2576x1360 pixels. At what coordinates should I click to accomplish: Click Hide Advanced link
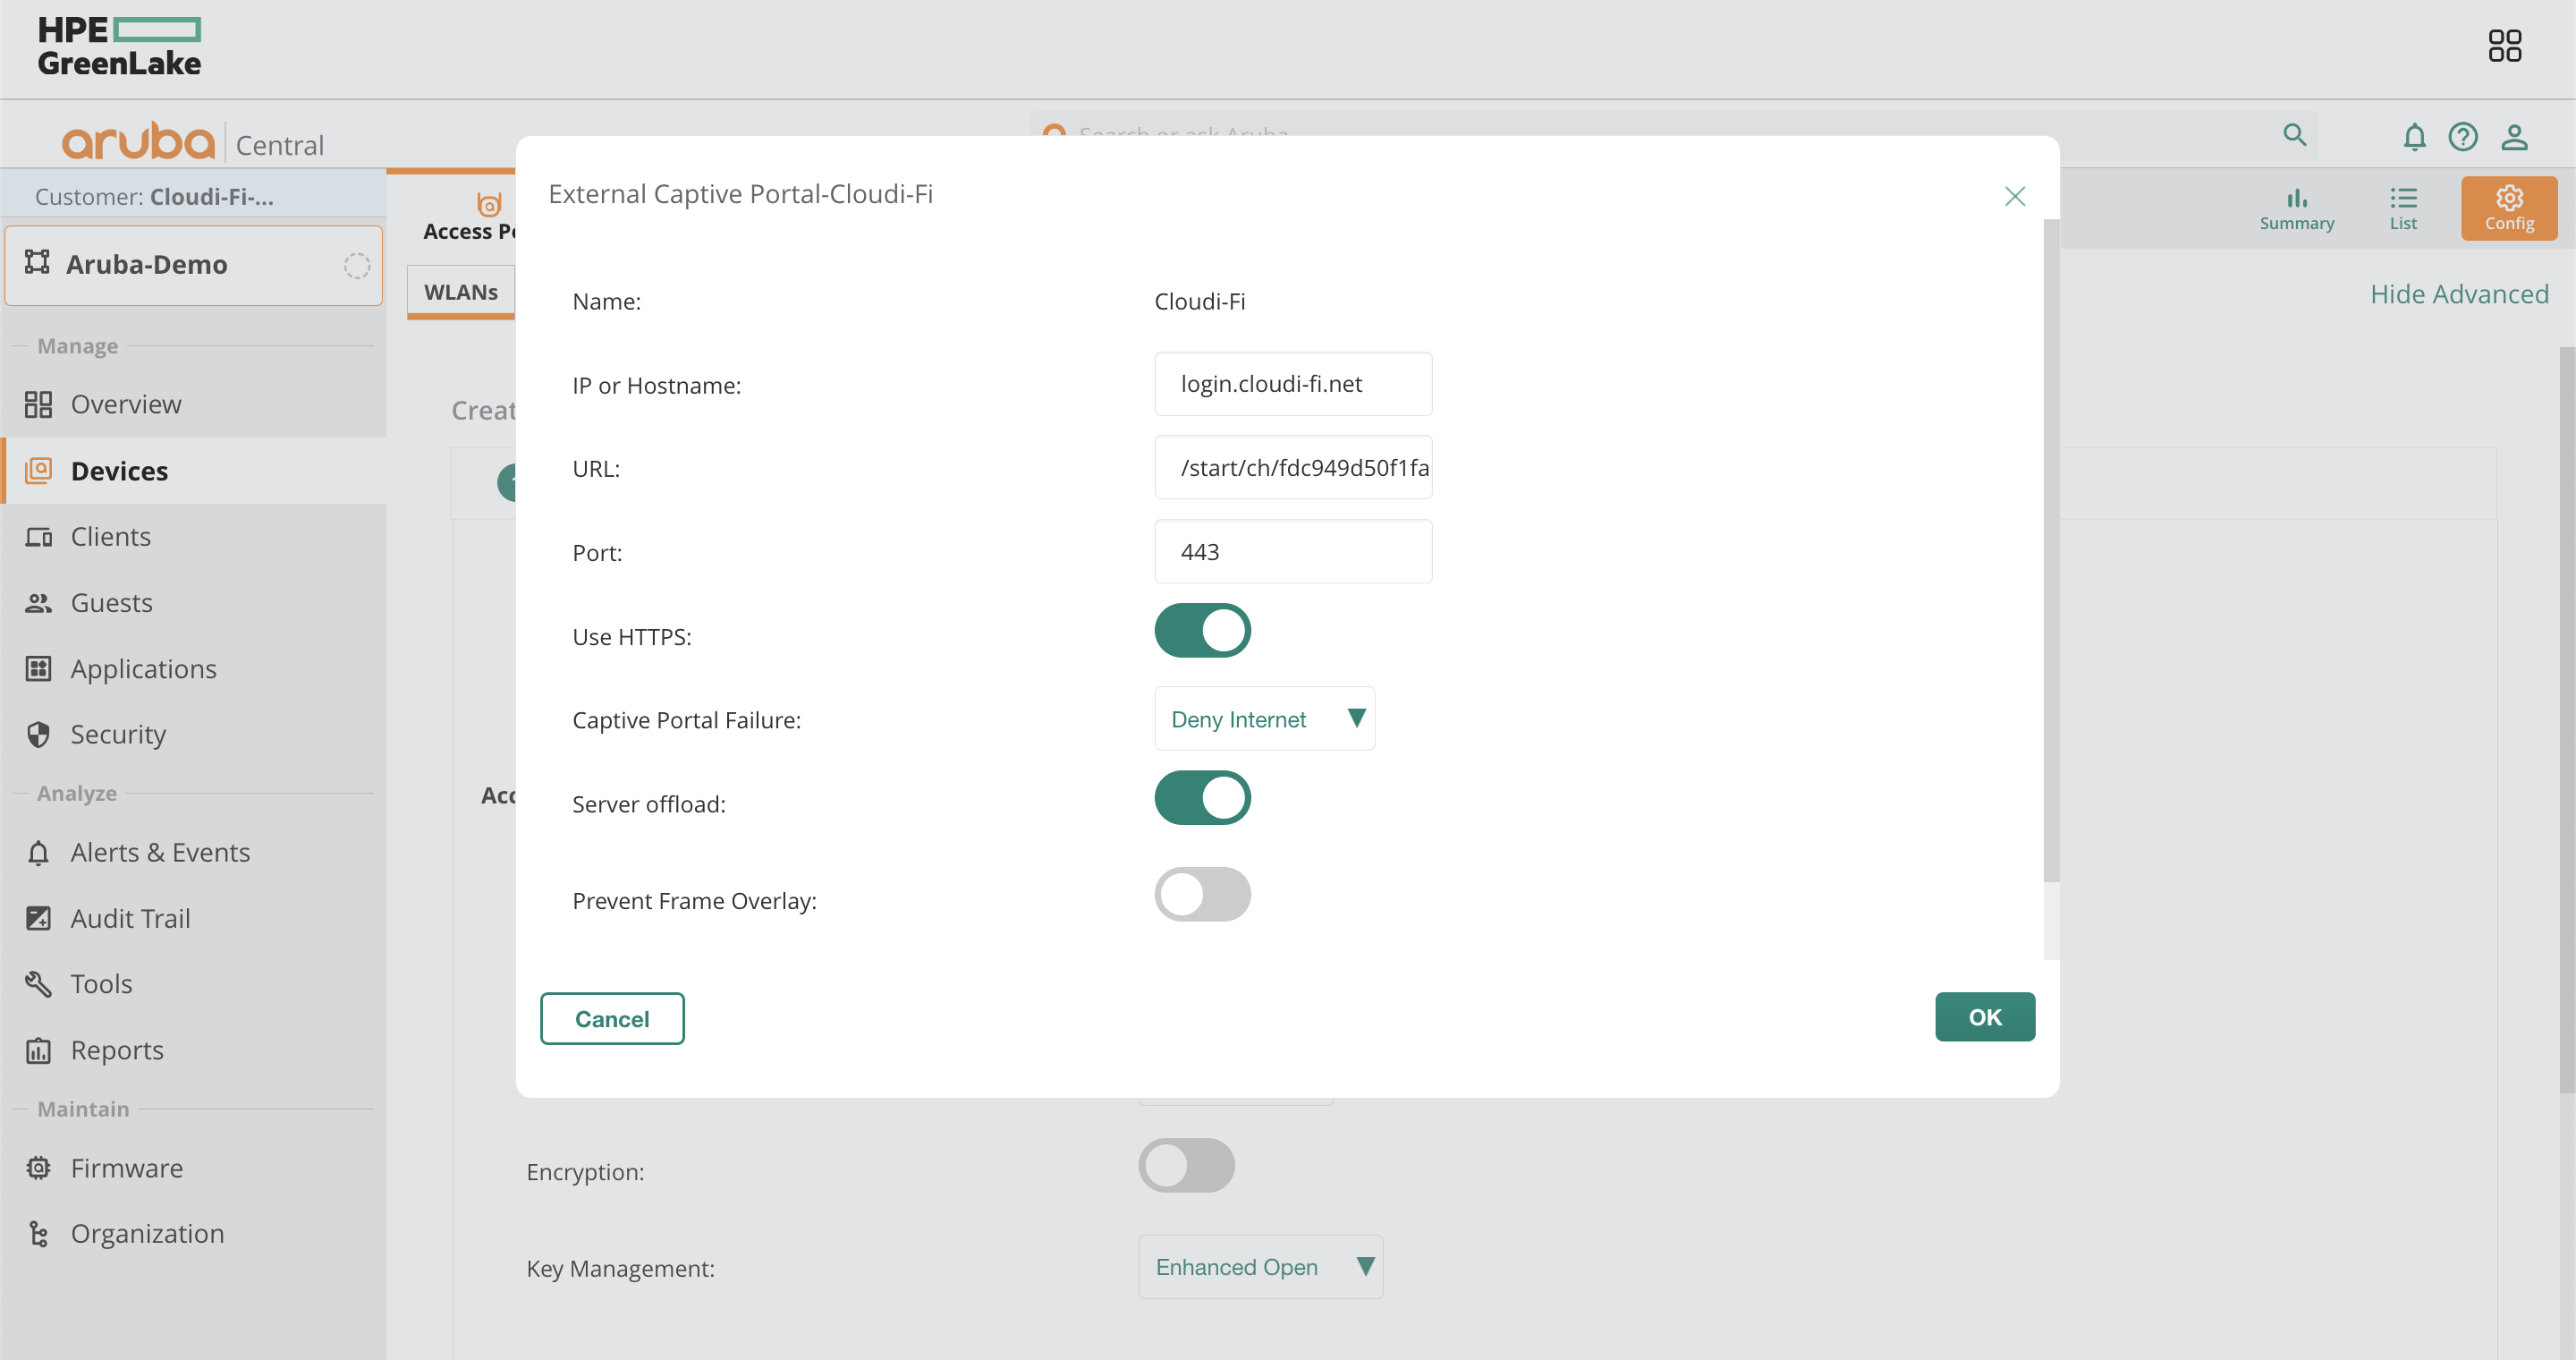pos(2460,293)
